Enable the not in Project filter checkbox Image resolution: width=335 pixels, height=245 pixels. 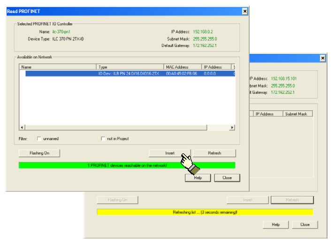click(103, 139)
